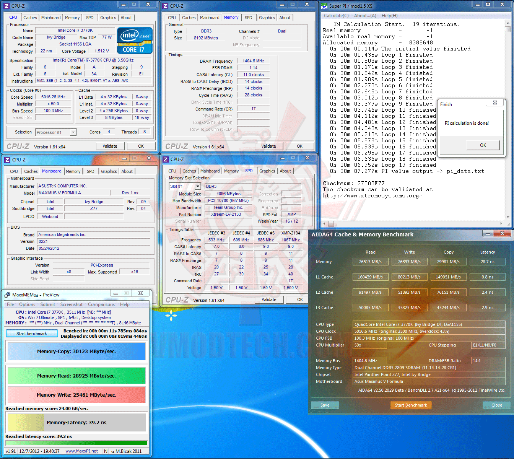The width and height of the screenshot is (514, 459).
Task: Click the AIDA64 Memory Read value 26513 MB/s
Action: click(x=370, y=262)
